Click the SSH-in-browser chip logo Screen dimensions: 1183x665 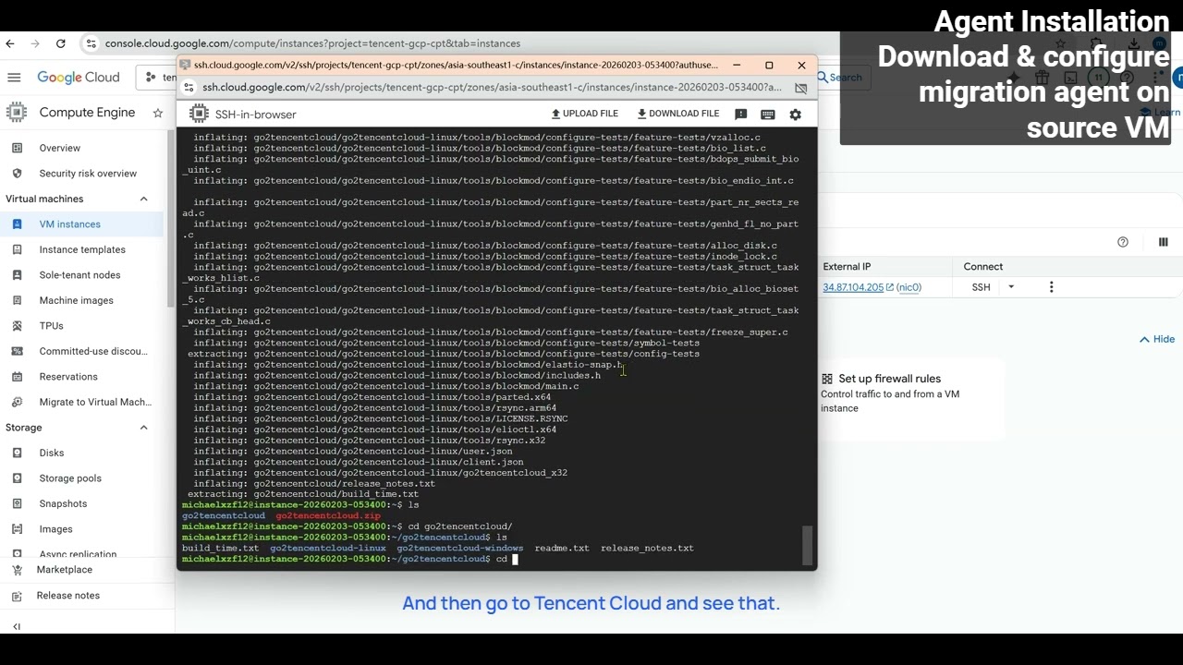[199, 114]
